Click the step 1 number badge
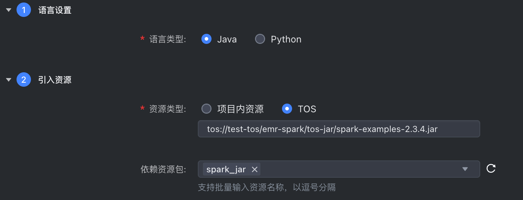 (x=24, y=10)
